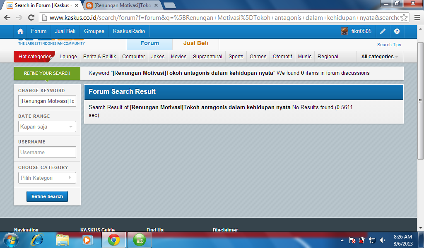Click the Hot categories button
The width and height of the screenshot is (424, 248).
click(35, 57)
